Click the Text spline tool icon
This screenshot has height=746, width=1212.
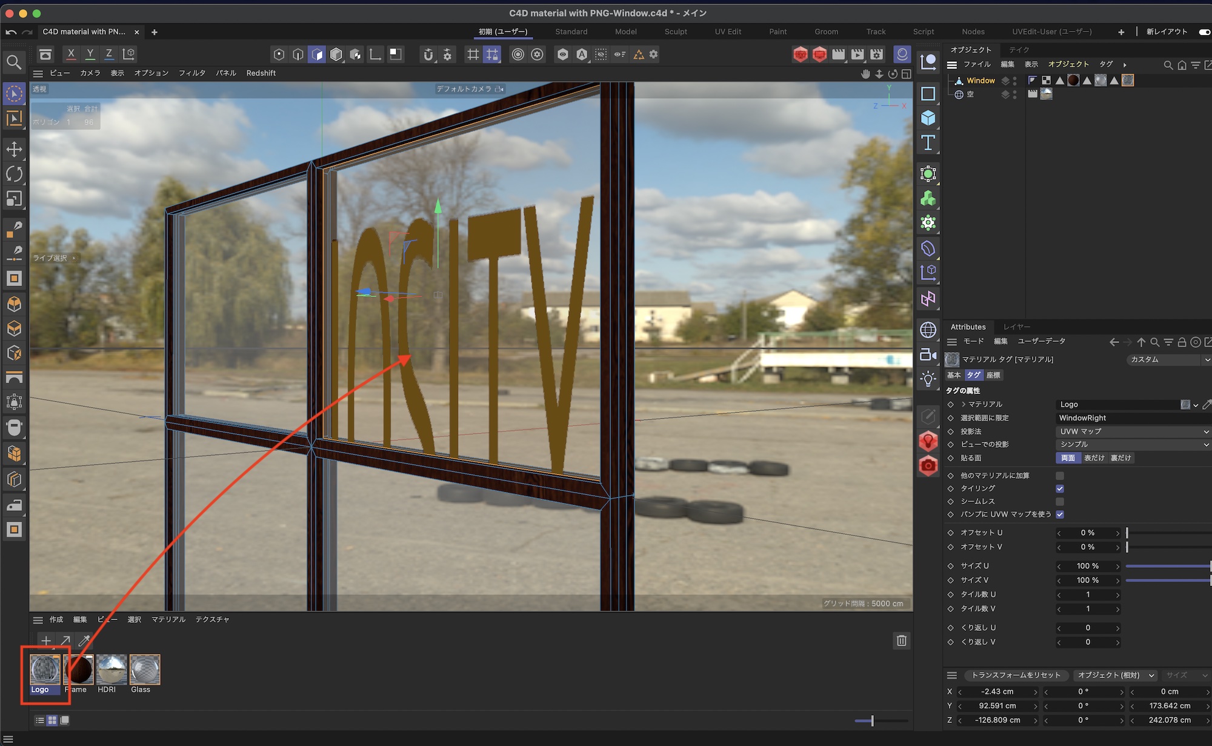(x=928, y=143)
